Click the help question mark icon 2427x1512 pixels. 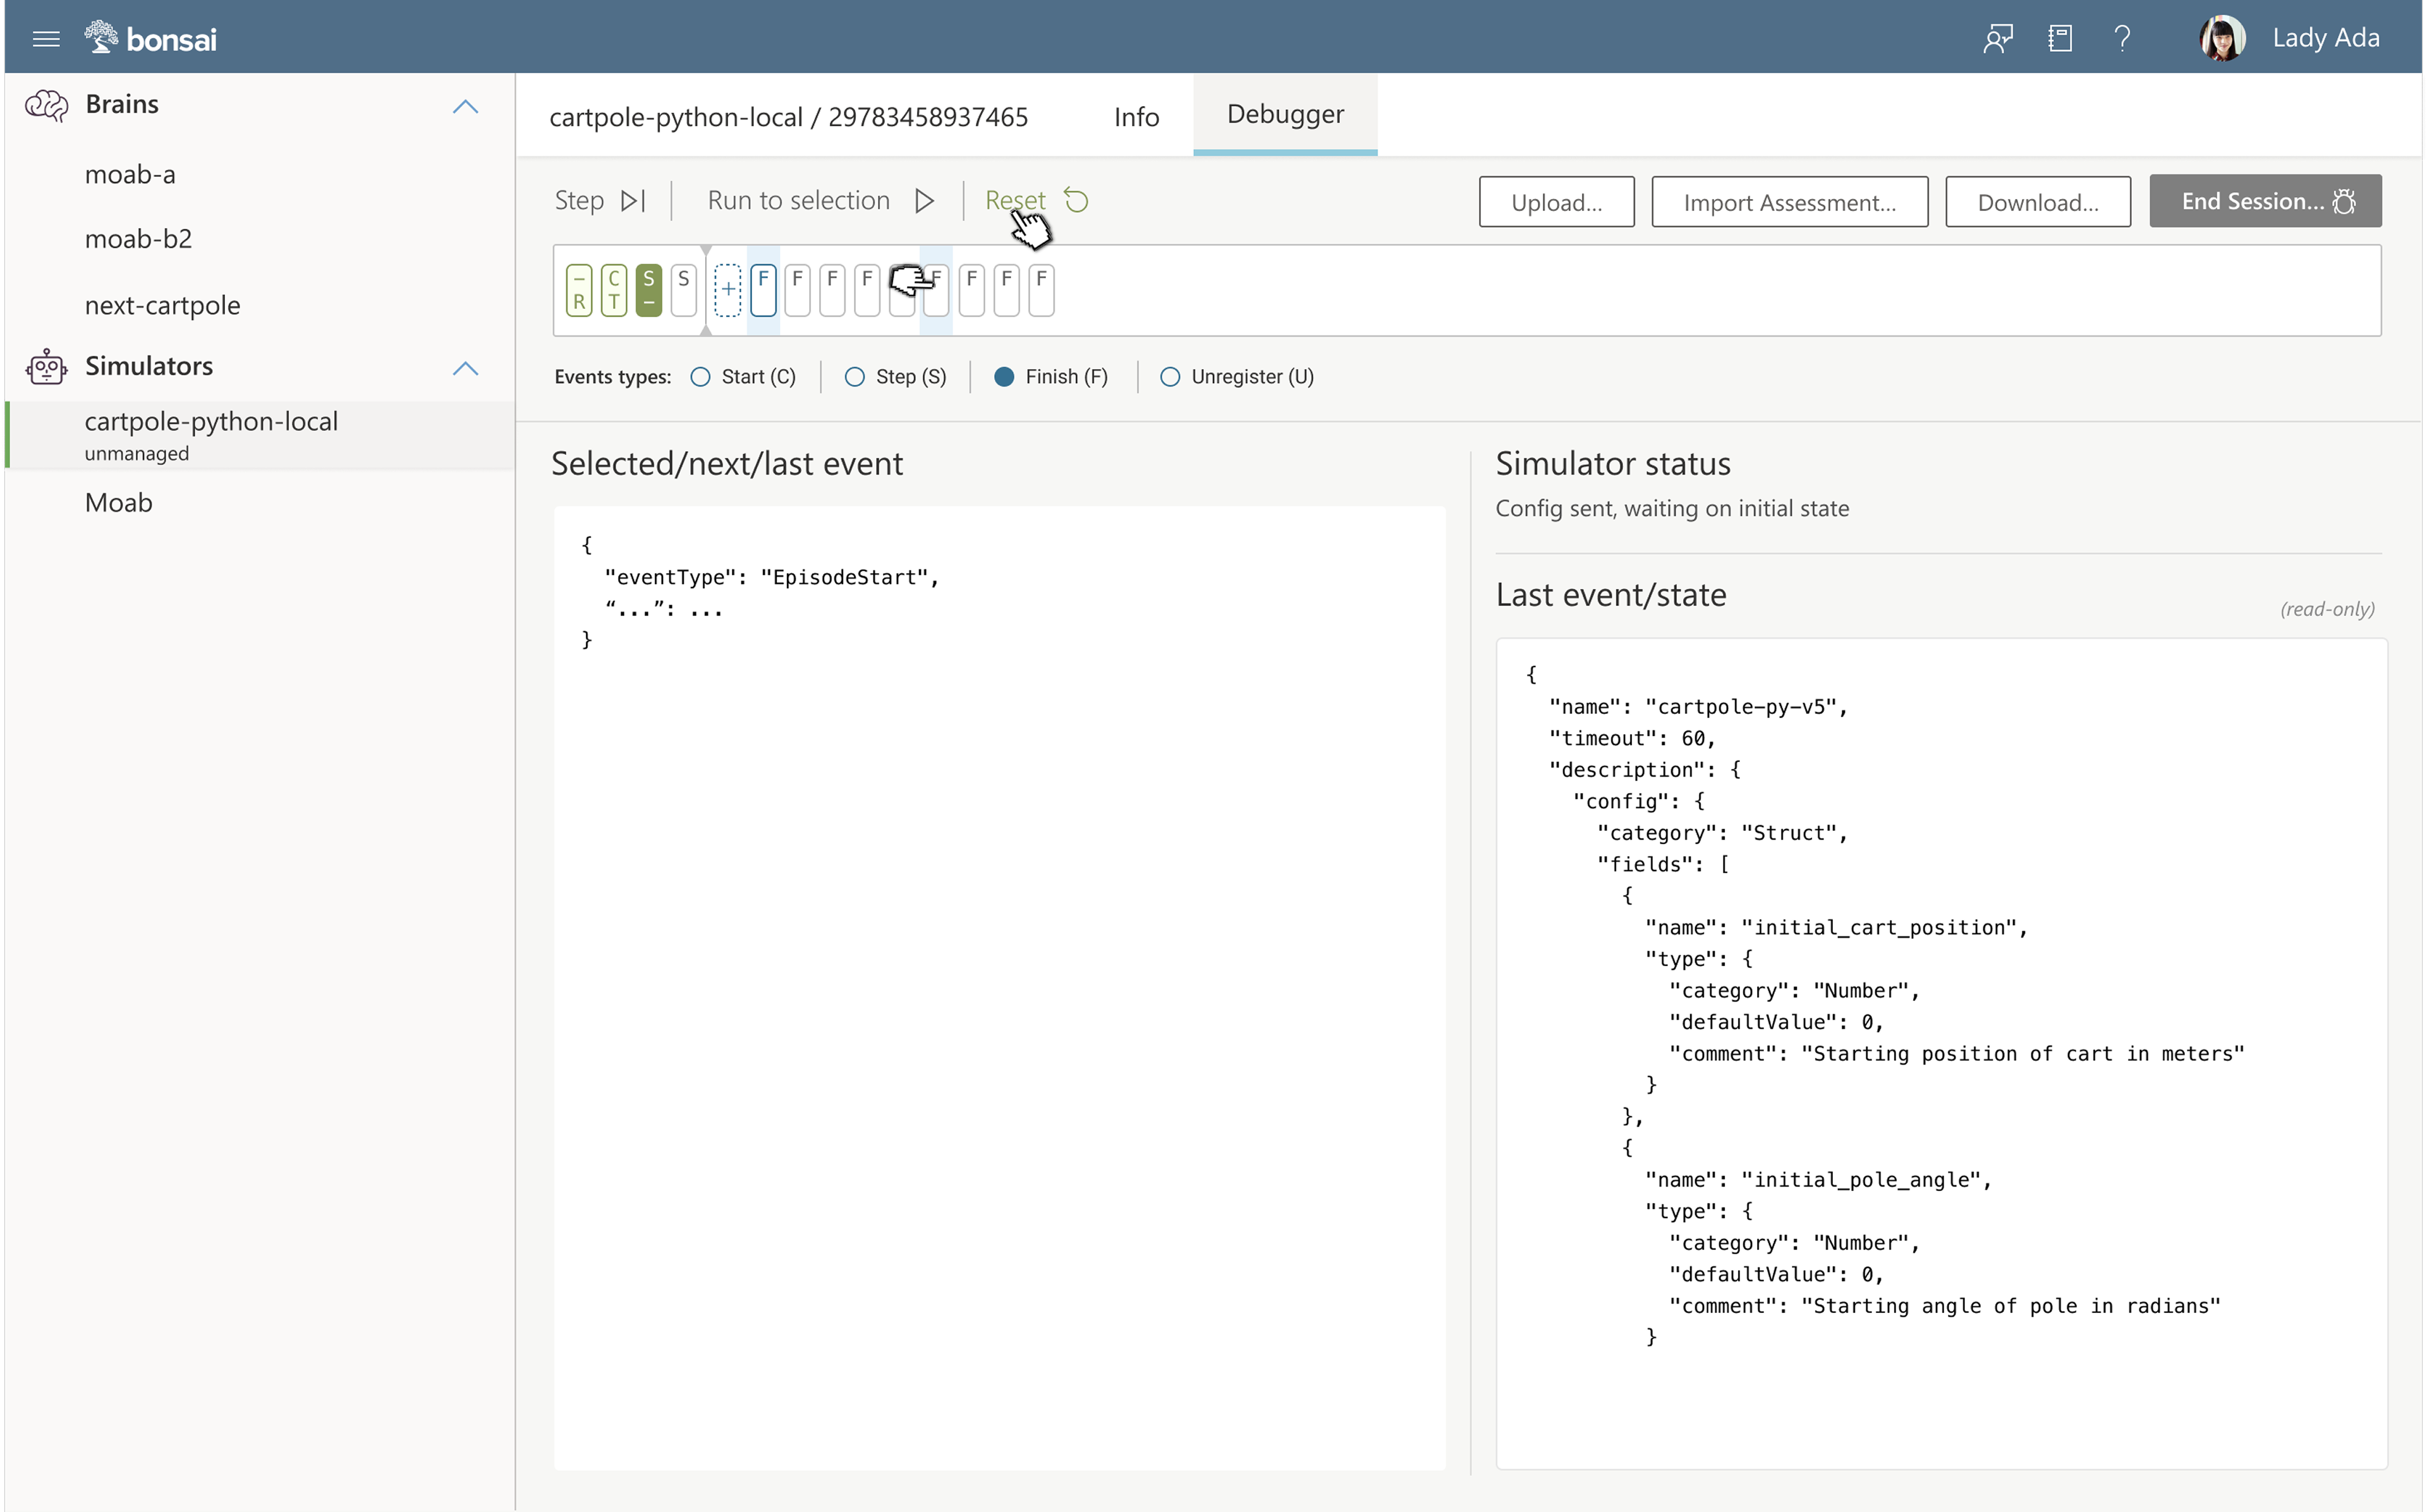click(2122, 38)
